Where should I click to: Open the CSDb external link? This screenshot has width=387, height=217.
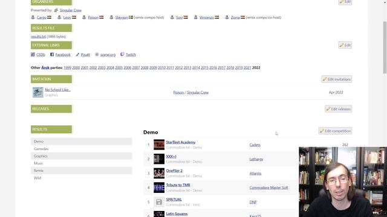pyautogui.click(x=41, y=55)
